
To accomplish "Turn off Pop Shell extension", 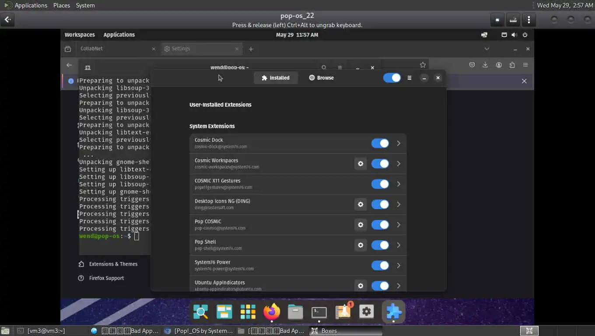I will pyautogui.click(x=380, y=245).
